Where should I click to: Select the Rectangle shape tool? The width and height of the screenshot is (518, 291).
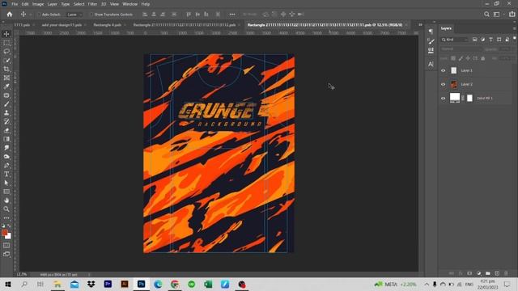point(6,192)
